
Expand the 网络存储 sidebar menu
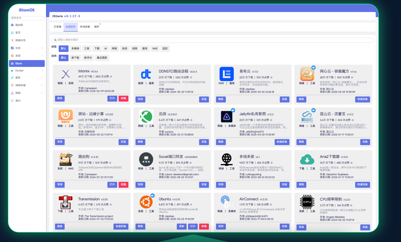point(26,85)
